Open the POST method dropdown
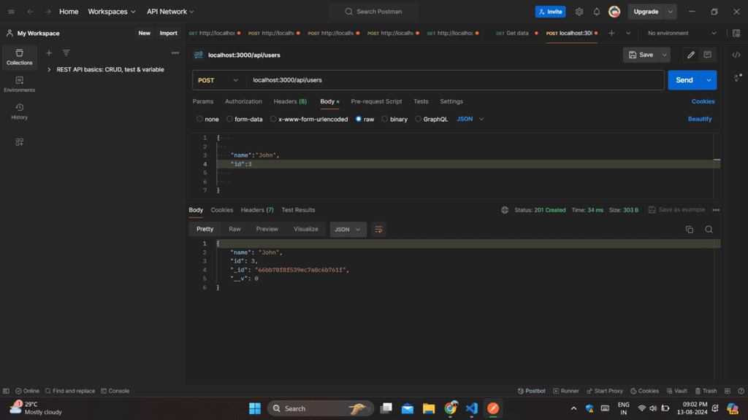Screen dimensions: 748x420 [218, 80]
